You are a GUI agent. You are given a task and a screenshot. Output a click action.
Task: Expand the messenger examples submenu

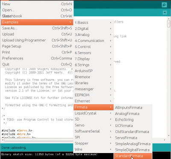point(94,89)
